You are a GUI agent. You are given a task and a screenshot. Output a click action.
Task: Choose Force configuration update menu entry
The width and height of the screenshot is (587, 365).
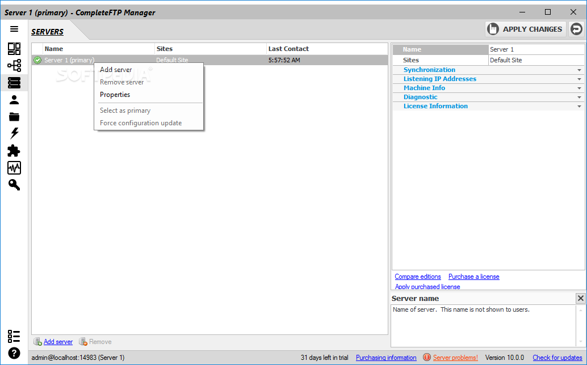click(x=141, y=123)
